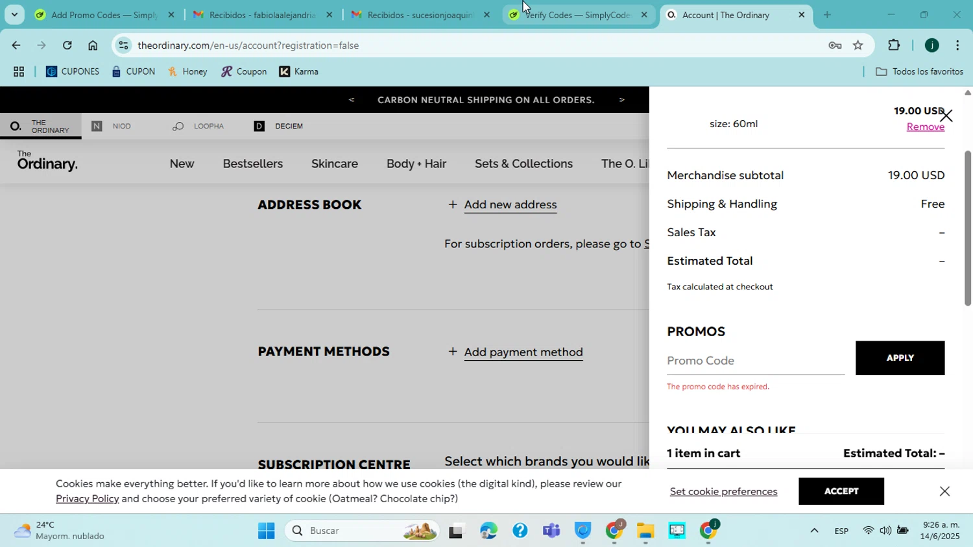Open the CUPON bookmark folder

coord(134,72)
